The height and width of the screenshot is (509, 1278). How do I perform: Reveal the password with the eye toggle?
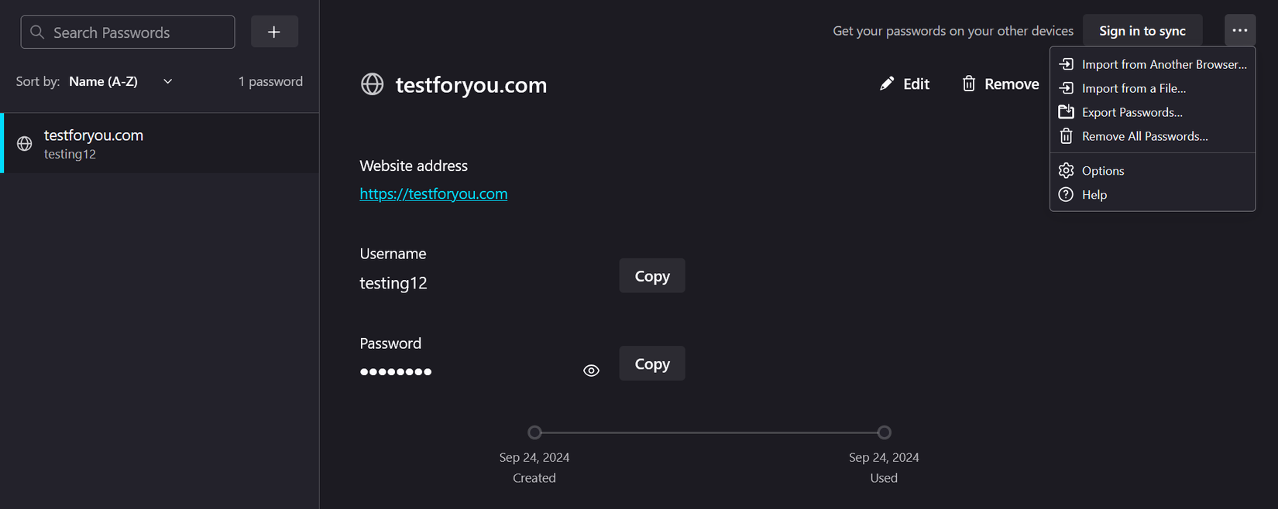[x=591, y=371]
